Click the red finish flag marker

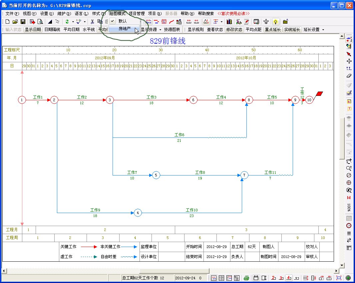319,95
